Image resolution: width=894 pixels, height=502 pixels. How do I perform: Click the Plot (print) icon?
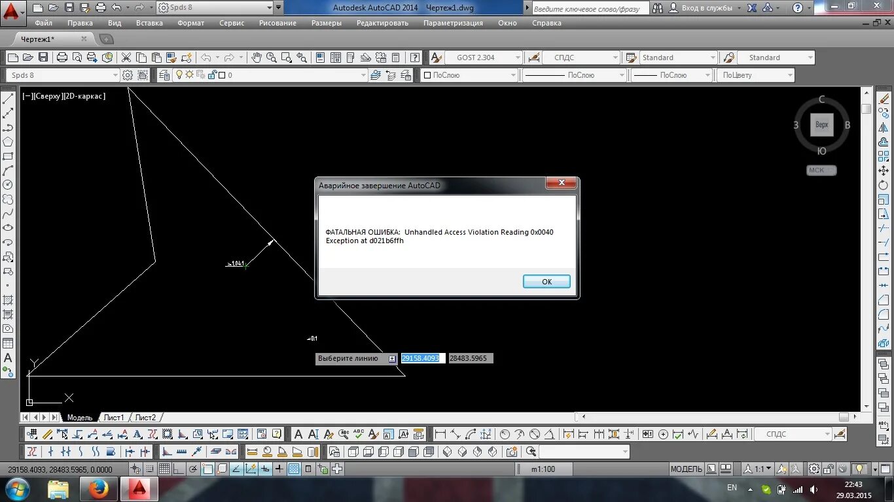tap(62, 58)
